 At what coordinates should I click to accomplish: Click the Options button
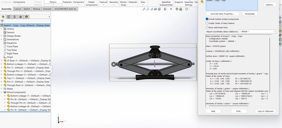tap(270, 5)
